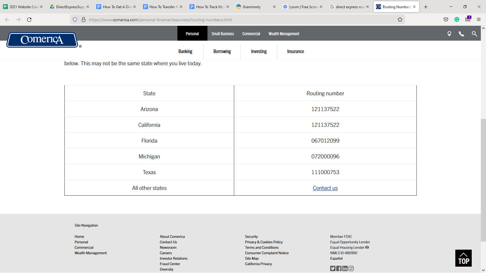Open Consumer Complaint Notice link

point(267,253)
